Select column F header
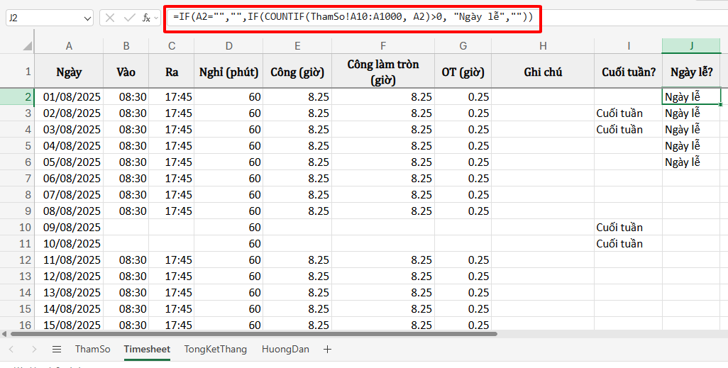Image resolution: width=728 pixels, height=368 pixels. pyautogui.click(x=383, y=45)
